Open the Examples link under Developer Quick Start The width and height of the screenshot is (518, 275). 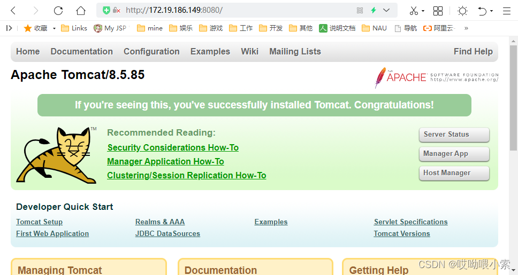(x=271, y=222)
